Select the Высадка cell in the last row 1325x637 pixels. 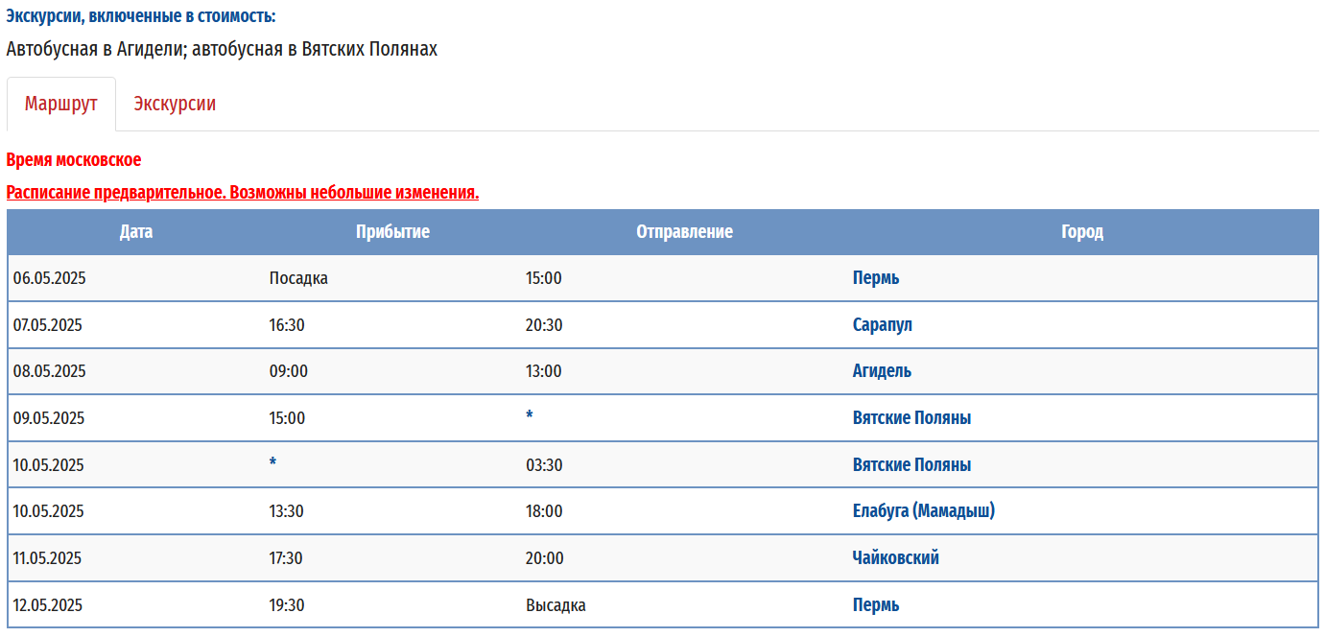click(x=556, y=605)
